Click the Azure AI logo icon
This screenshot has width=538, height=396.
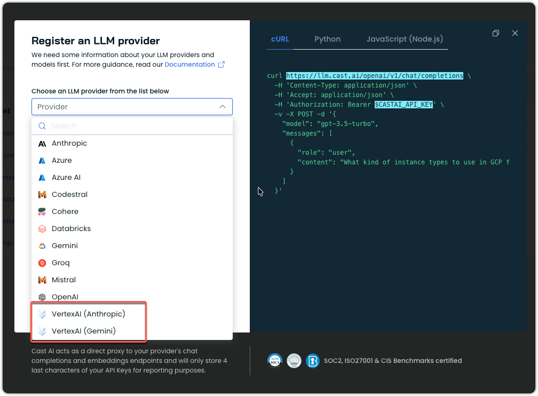coord(42,178)
